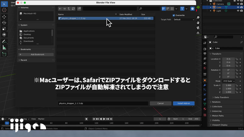The width and height of the screenshot is (244, 137).
Task: Open Target Path Default dropdown
Action: click(x=184, y=19)
